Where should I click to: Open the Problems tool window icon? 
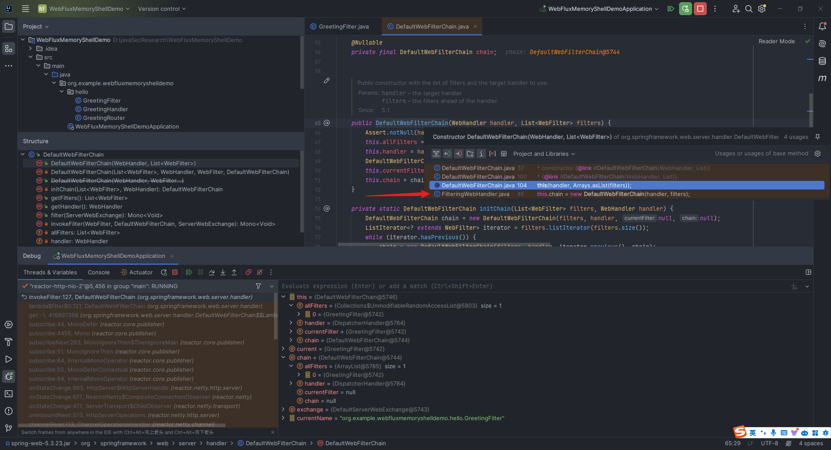[9, 411]
